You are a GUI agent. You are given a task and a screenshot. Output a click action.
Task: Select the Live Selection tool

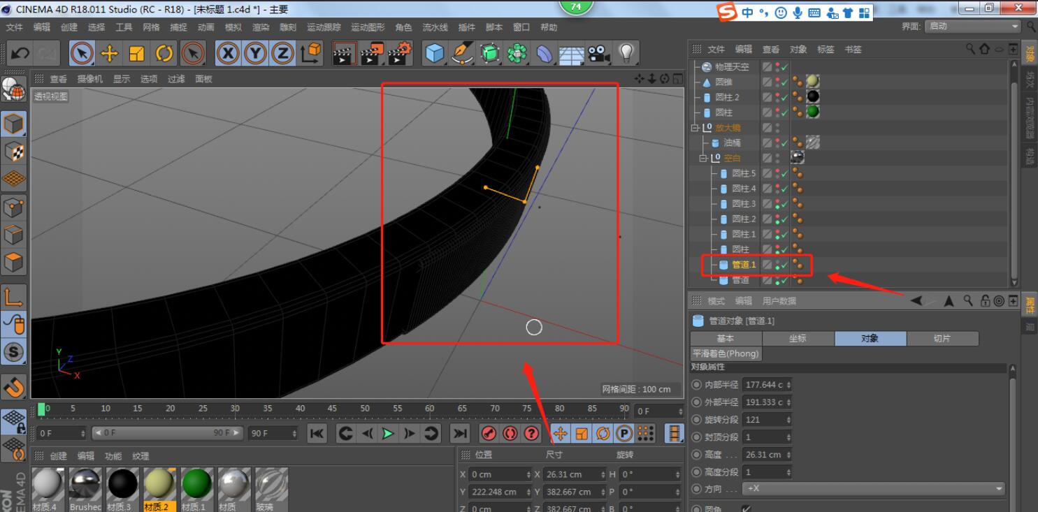(x=82, y=54)
